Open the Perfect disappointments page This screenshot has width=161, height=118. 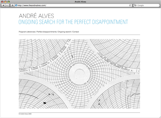[x=47, y=32]
